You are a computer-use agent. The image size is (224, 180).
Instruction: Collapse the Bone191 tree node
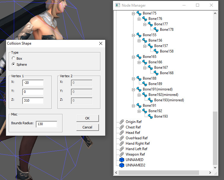click(133, 106)
